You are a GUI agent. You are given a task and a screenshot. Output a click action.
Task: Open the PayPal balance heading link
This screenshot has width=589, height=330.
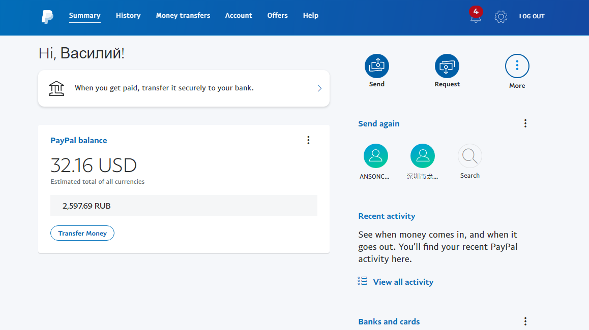click(x=78, y=140)
